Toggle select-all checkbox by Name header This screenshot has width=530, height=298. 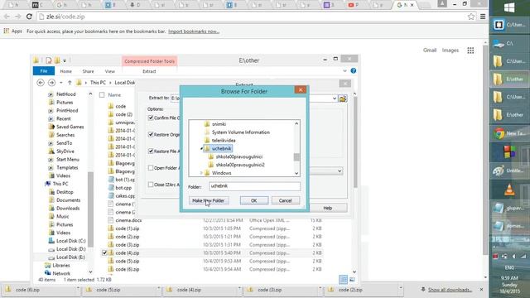102,95
